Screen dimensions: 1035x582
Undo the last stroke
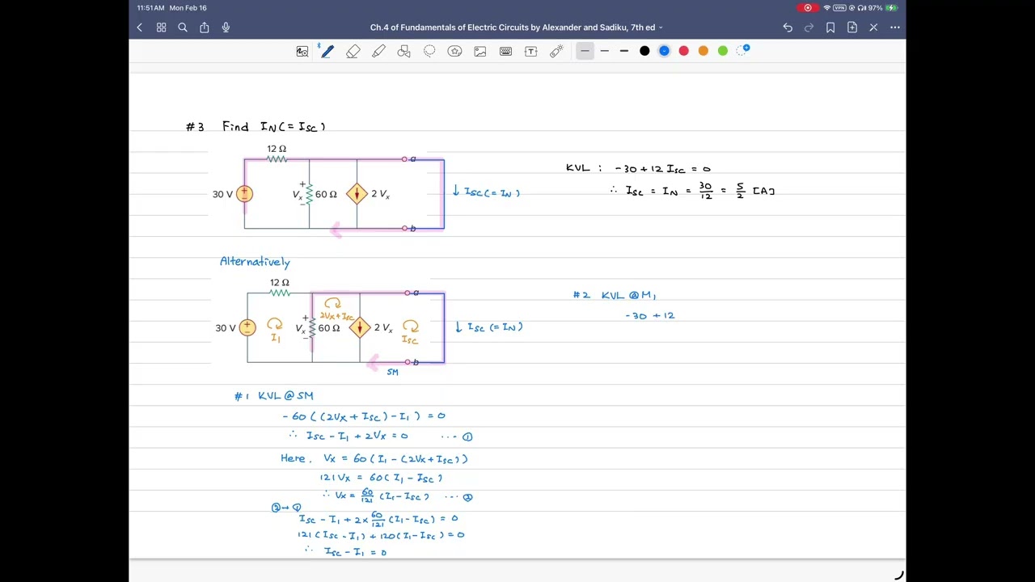coord(788,27)
